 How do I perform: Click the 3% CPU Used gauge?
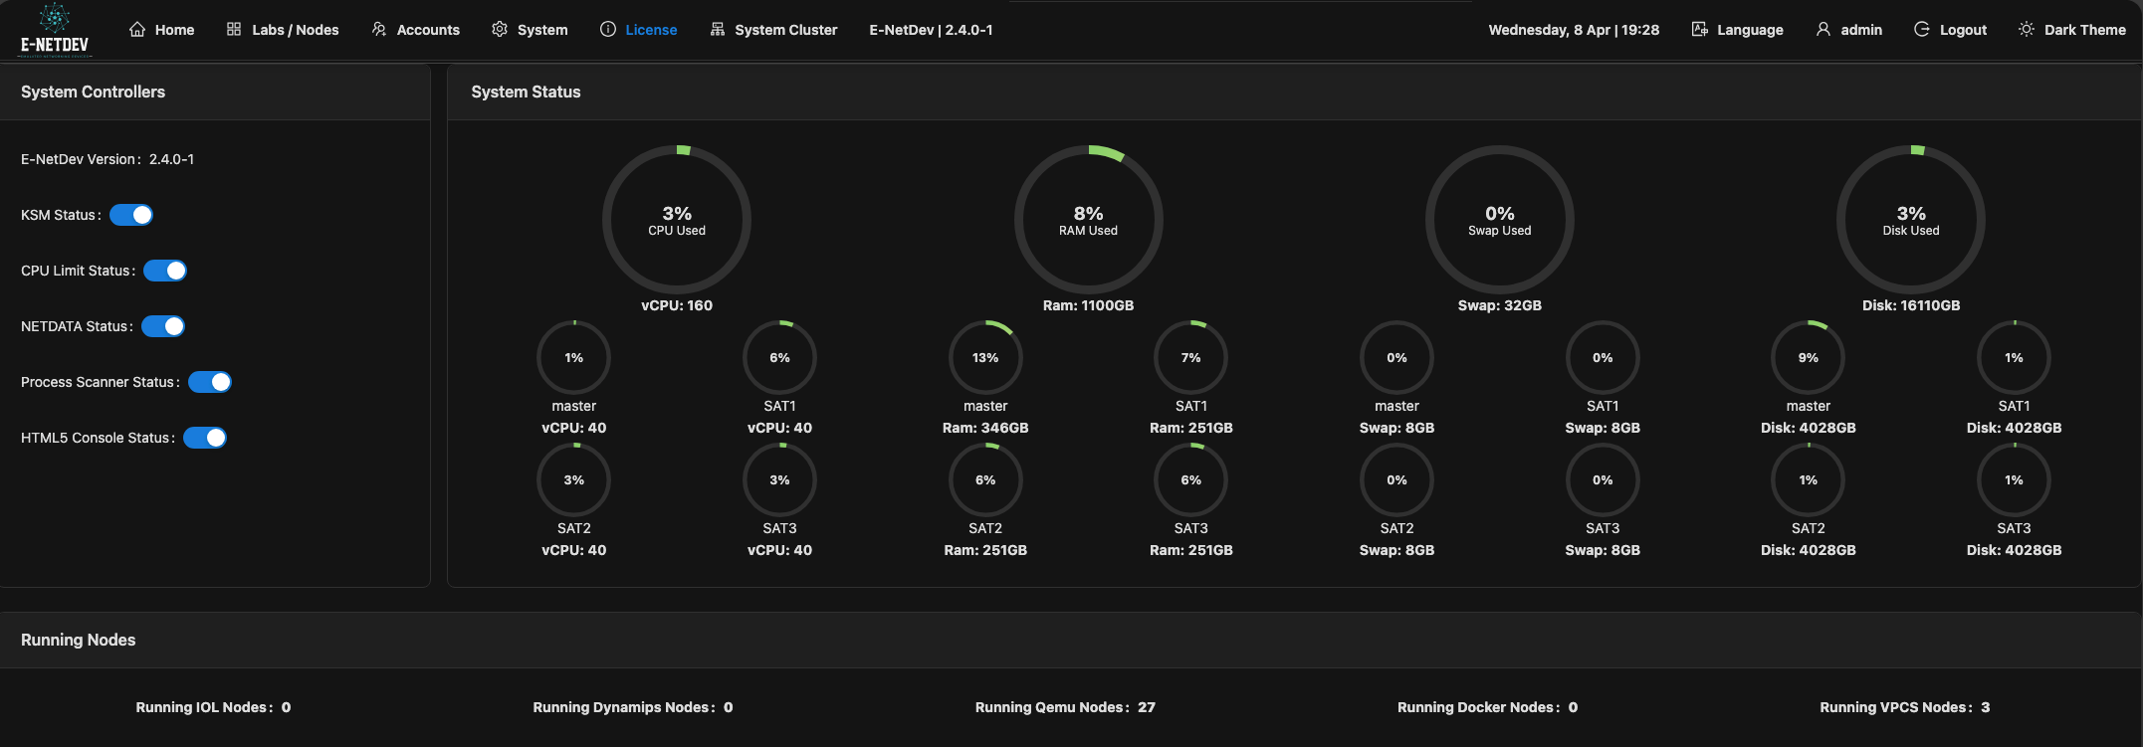pyautogui.click(x=677, y=220)
